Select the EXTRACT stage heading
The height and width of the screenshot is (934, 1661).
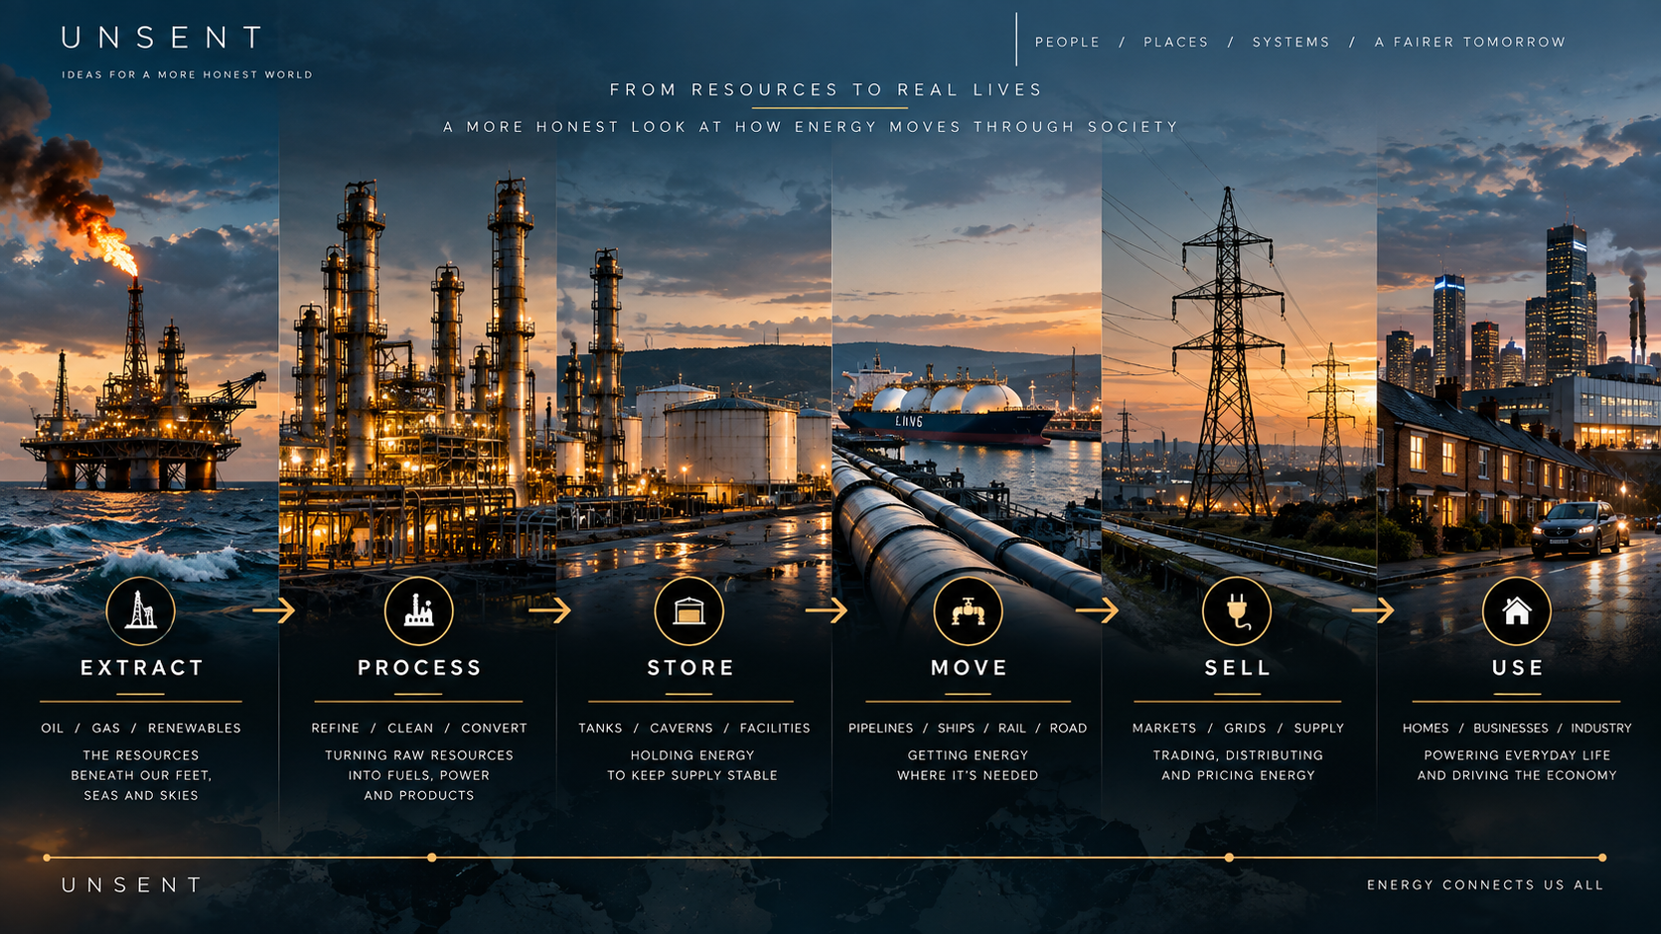pyautogui.click(x=142, y=668)
